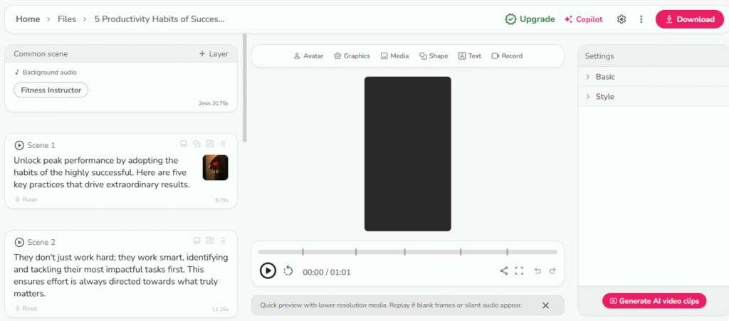Click the Fitness Instructor audio chip
Image resolution: width=729 pixels, height=321 pixels.
pyautogui.click(x=51, y=90)
